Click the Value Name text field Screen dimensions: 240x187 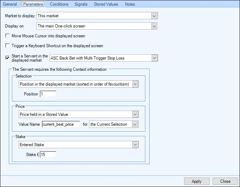tap(61, 124)
